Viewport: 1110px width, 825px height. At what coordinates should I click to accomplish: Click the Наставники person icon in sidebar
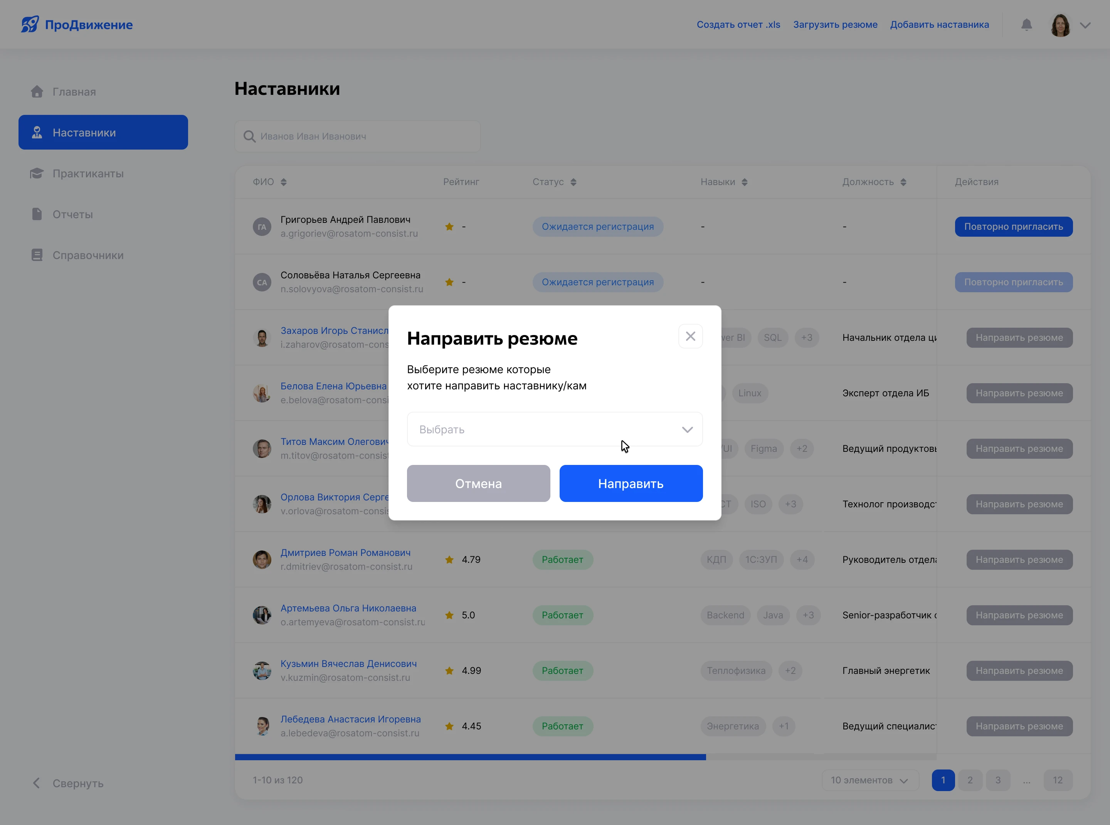[x=37, y=132]
